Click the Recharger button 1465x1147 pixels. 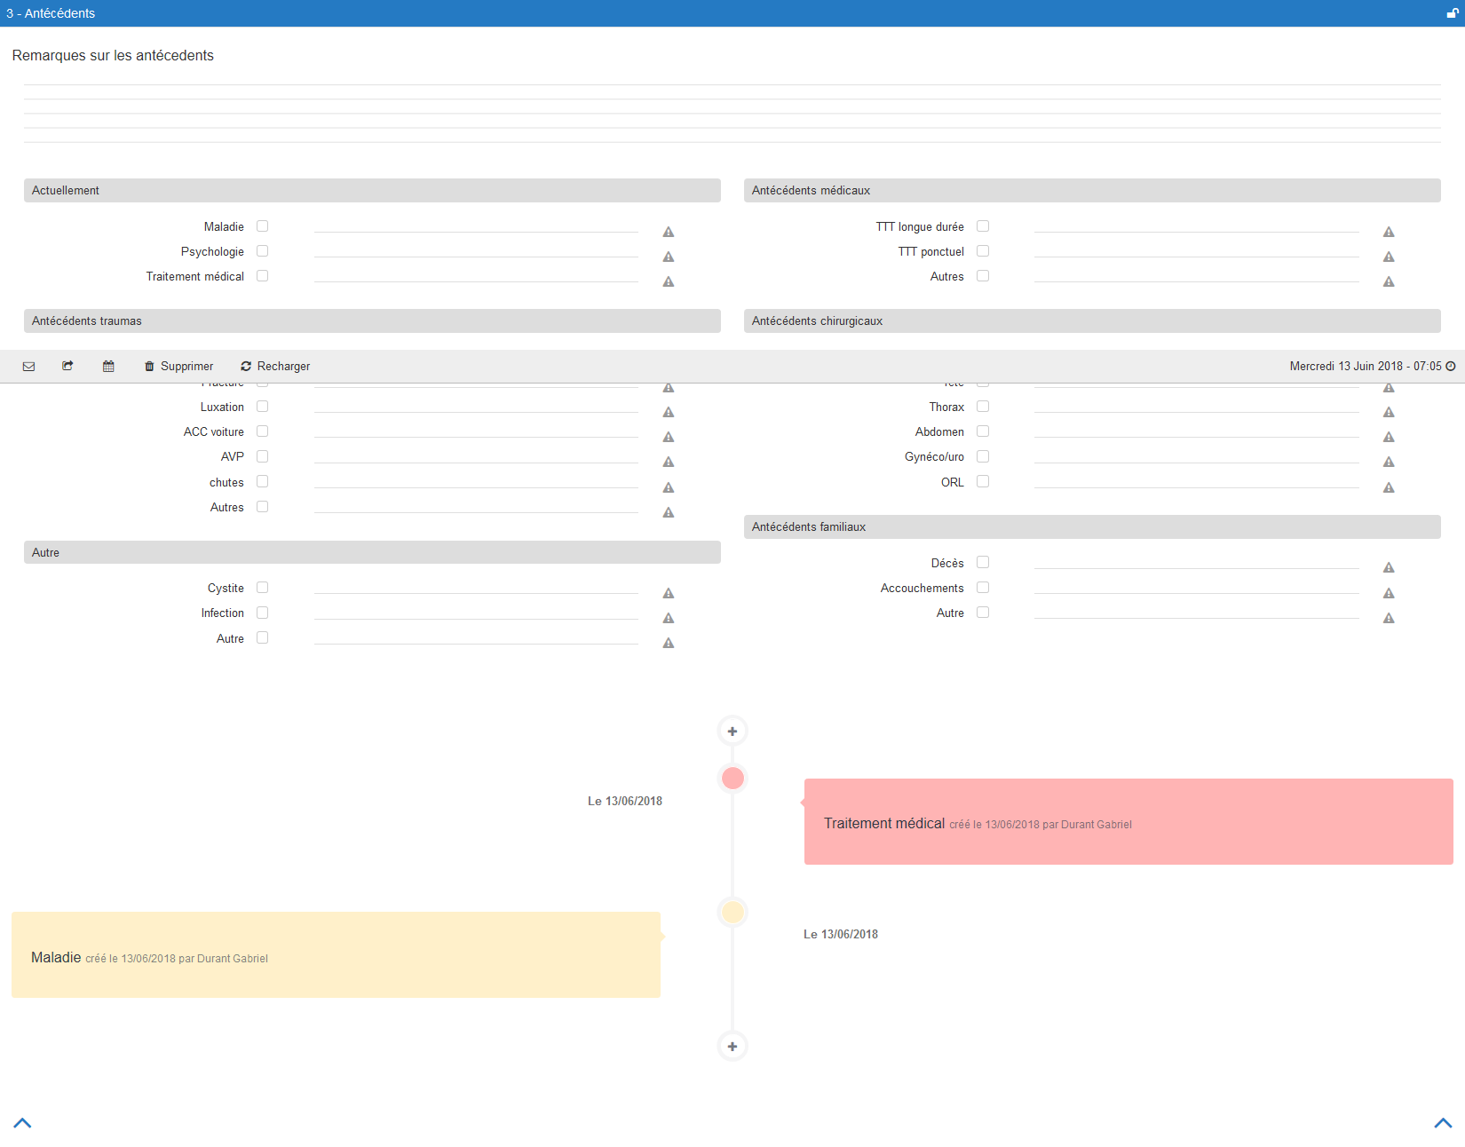point(275,366)
